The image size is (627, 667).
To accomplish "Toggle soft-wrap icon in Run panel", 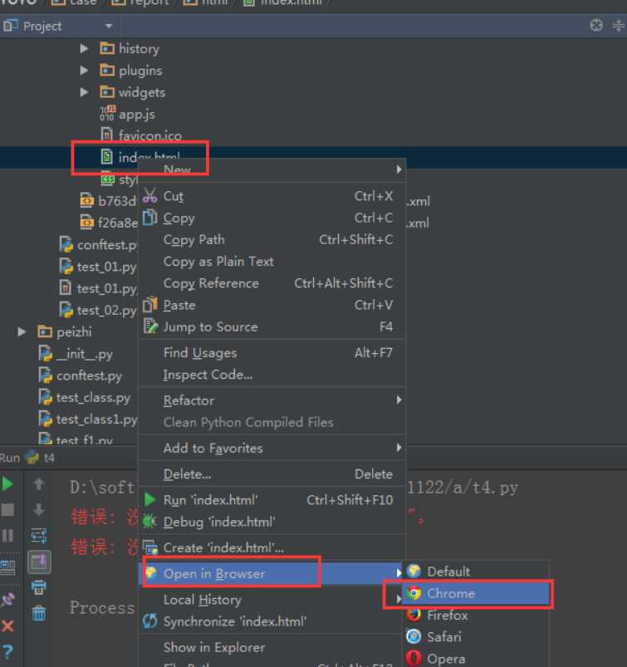I will pos(39,536).
